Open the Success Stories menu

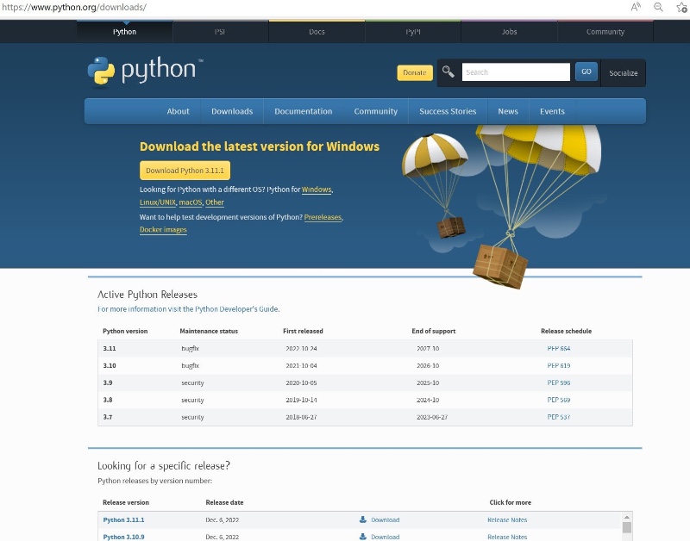tap(448, 111)
